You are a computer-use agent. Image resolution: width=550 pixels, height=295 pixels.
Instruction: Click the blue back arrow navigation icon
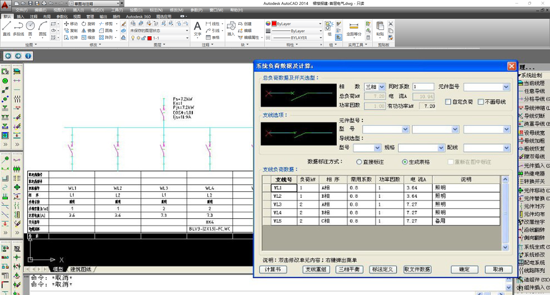pyautogui.click(x=8, y=56)
